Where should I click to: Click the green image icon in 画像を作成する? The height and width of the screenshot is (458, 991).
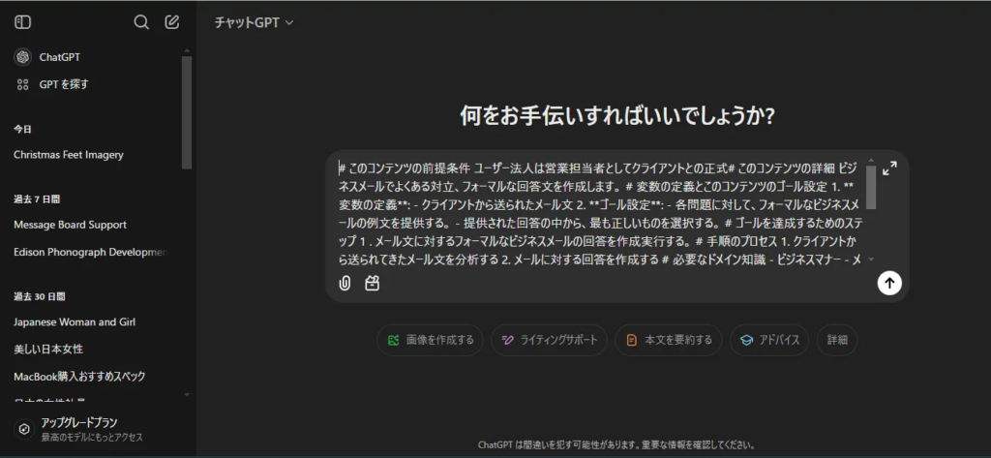(x=395, y=340)
